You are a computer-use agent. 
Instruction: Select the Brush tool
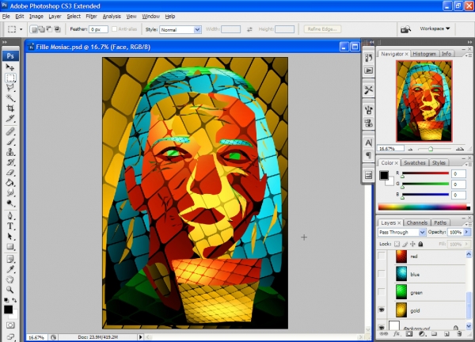click(x=10, y=142)
